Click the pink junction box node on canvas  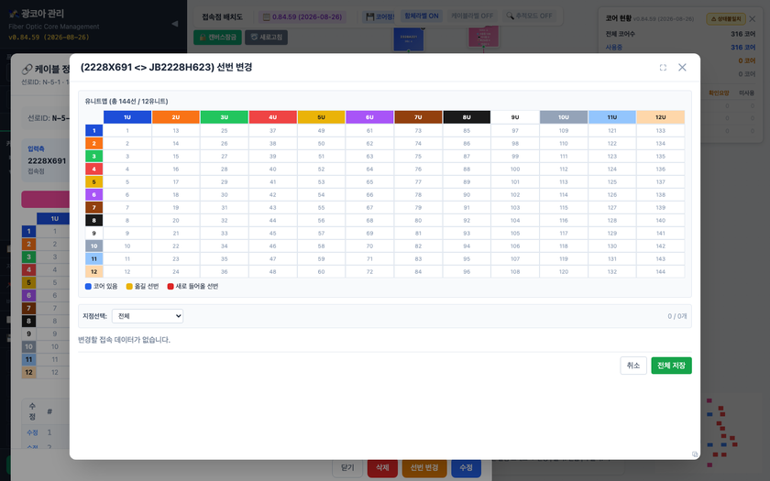(483, 37)
